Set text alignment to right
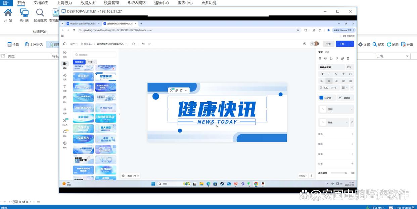 336,81
